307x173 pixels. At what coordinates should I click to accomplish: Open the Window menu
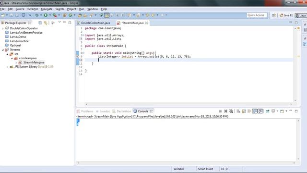coord(93,9)
